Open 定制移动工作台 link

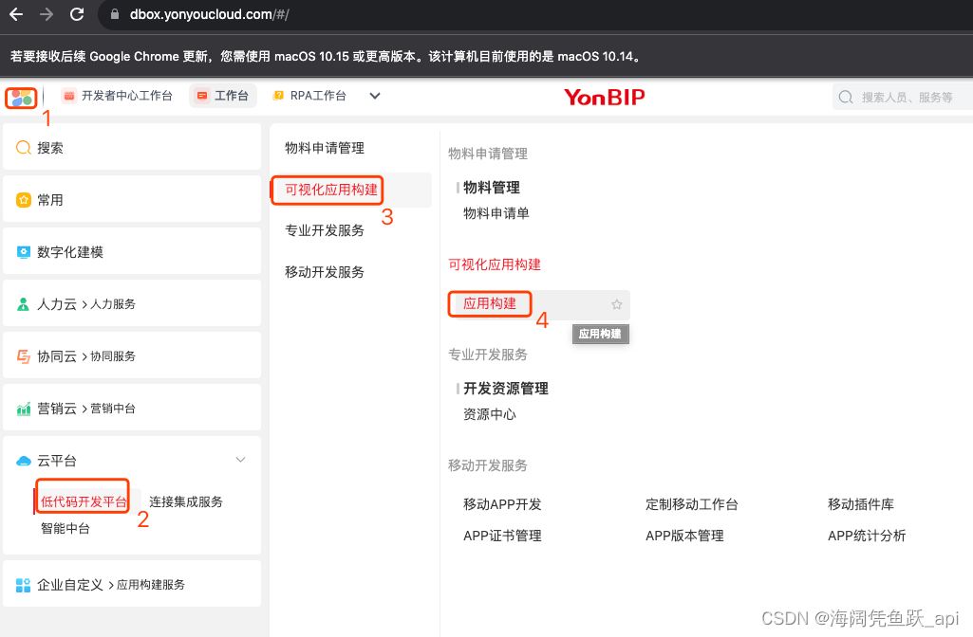tap(691, 504)
